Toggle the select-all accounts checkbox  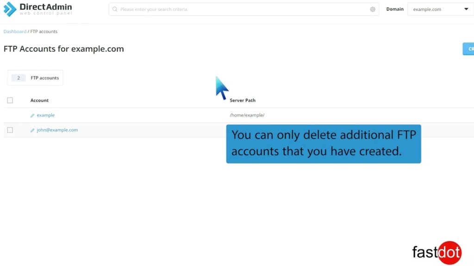click(10, 100)
